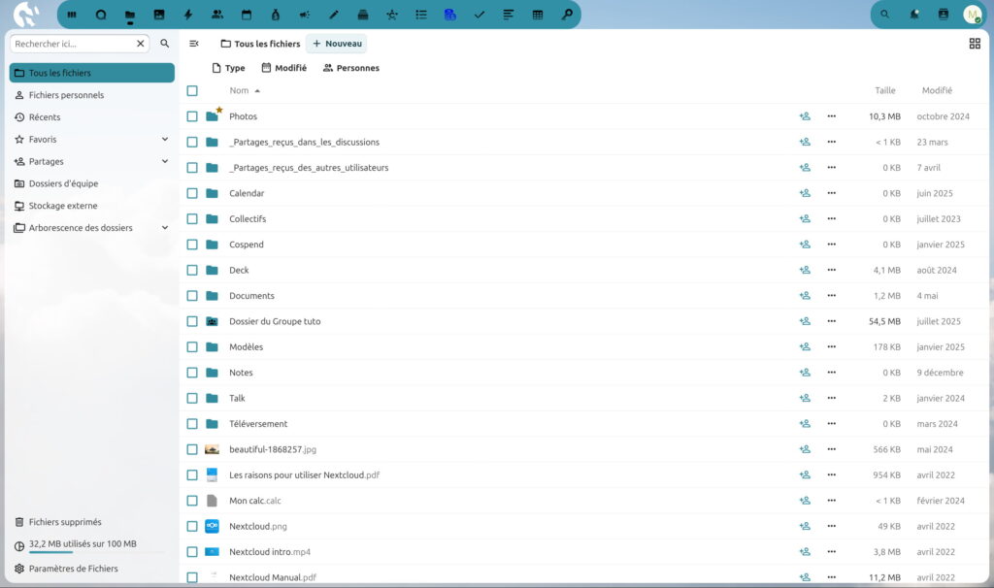This screenshot has height=588, width=994.
Task: Open the Modifié filter dropdown
Action: pos(284,68)
